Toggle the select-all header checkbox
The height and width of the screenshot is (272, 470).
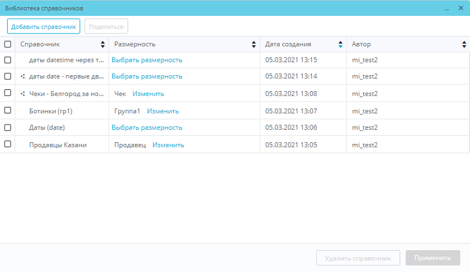[8, 44]
